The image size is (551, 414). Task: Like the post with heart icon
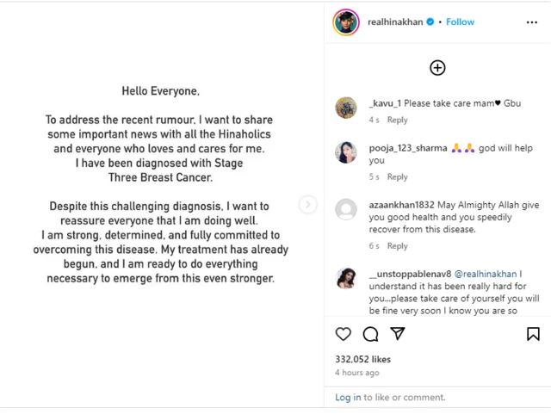[343, 334]
